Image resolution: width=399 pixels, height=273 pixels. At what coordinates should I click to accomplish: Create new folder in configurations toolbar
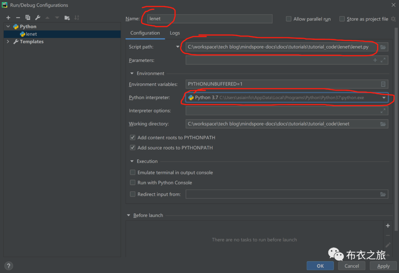point(67,18)
